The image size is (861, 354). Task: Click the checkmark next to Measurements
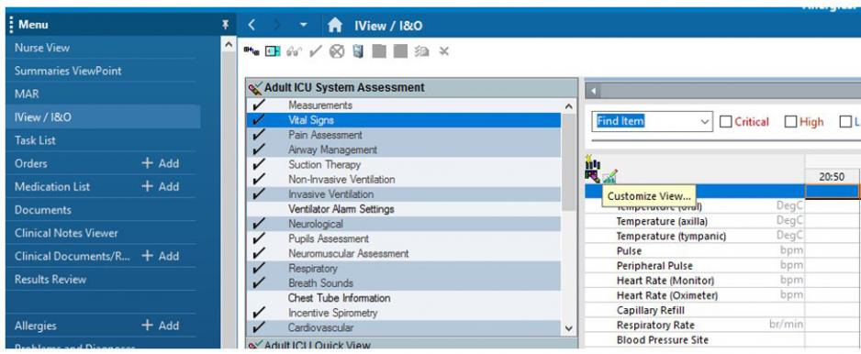point(258,105)
